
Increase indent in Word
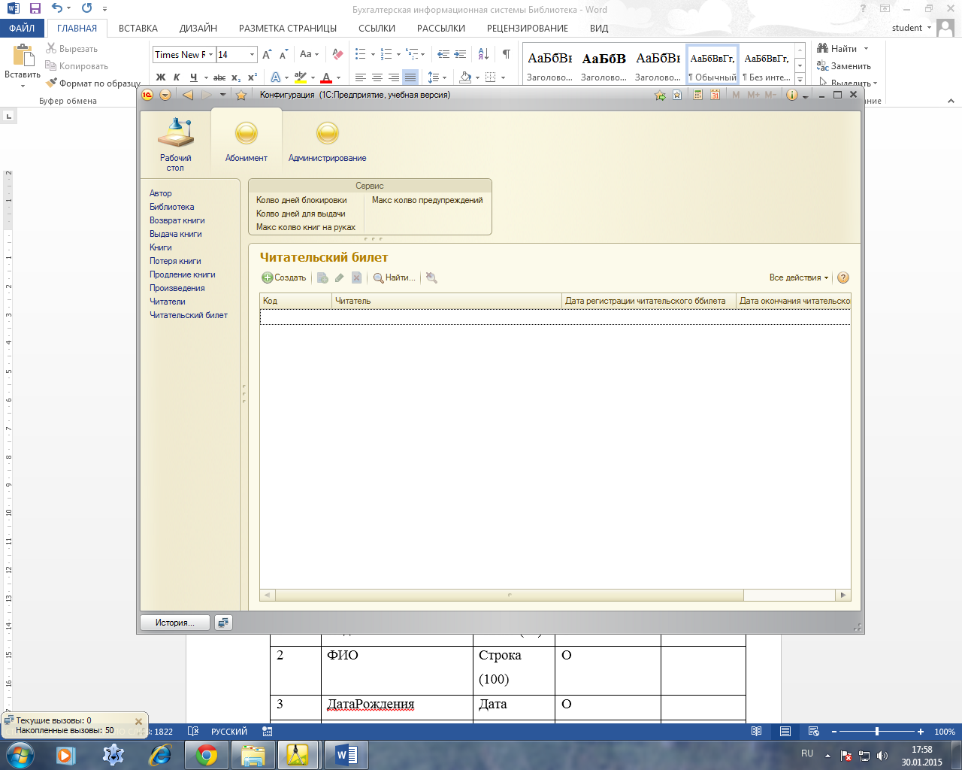click(460, 54)
